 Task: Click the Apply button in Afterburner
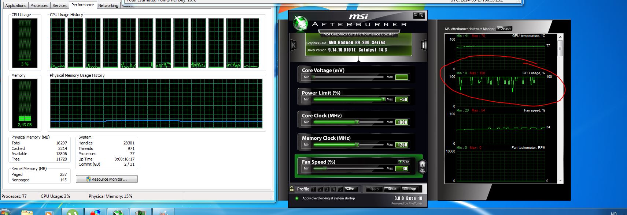coord(375,189)
